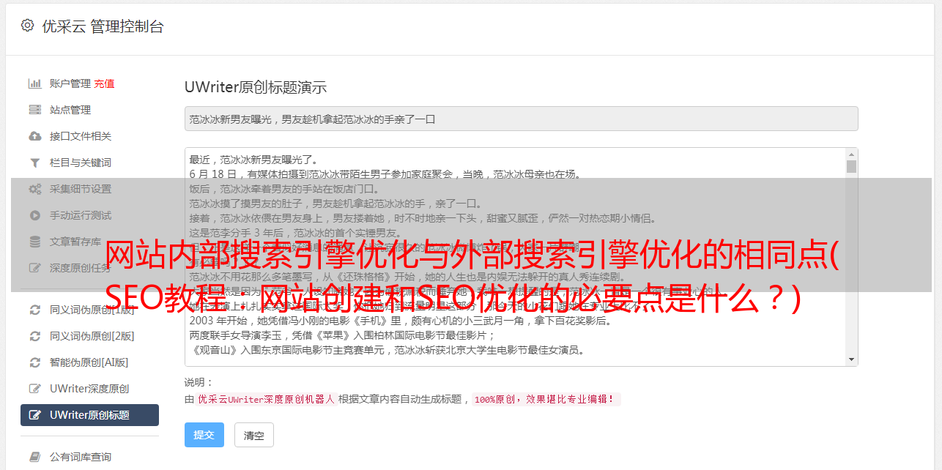Click the 同义词伪原创[1版] refresh icon
Screen dimensions: 942x470
(34, 310)
